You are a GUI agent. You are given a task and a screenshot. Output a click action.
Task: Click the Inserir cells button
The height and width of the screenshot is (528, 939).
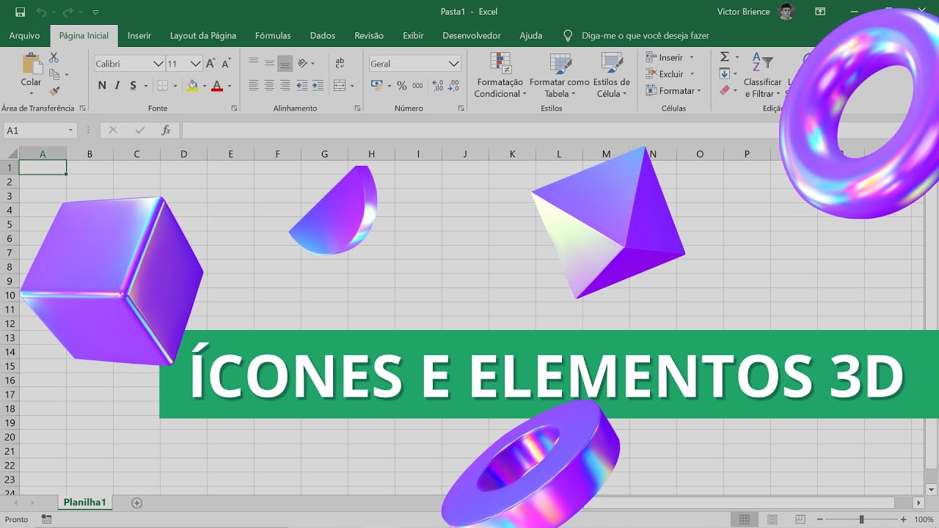click(671, 57)
